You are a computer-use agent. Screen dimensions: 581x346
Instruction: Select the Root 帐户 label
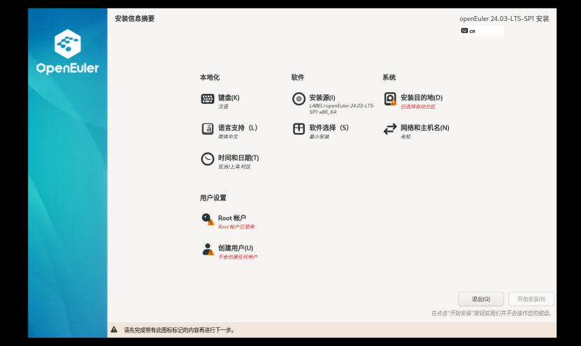coord(232,218)
